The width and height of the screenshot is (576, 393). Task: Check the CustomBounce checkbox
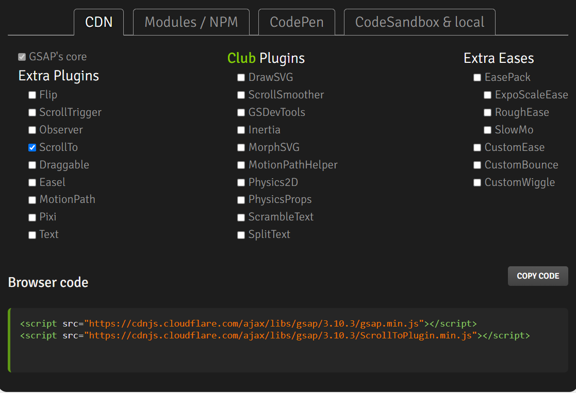pos(477,165)
